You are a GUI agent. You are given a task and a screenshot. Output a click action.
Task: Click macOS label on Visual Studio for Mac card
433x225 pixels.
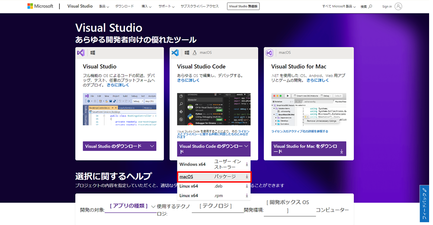(x=285, y=52)
